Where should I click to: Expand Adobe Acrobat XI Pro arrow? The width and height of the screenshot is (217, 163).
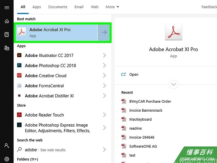coord(104,32)
